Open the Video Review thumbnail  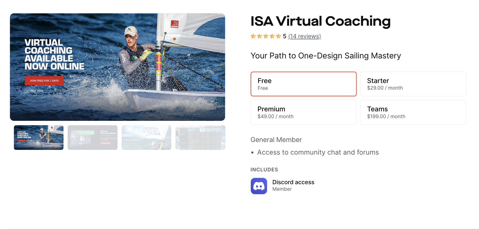pos(146,137)
